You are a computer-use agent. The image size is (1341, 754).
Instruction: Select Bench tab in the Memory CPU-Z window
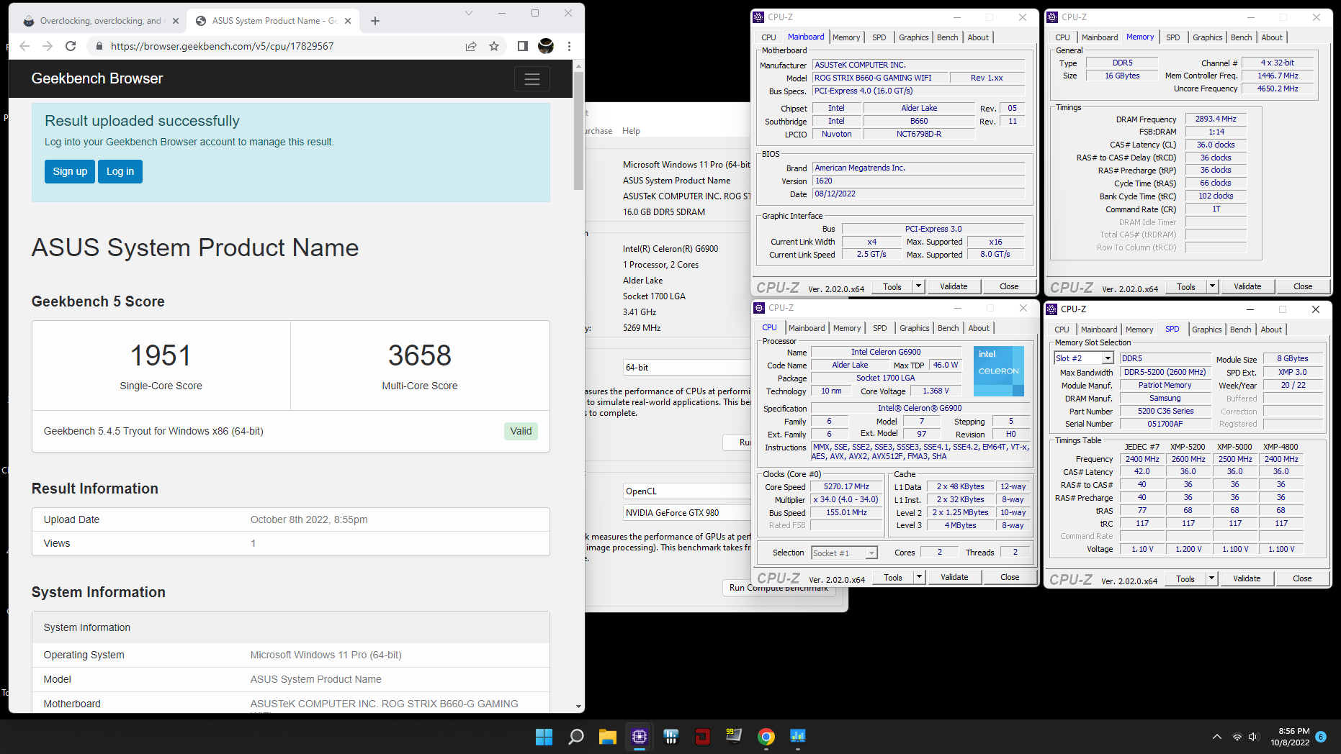coord(1241,37)
